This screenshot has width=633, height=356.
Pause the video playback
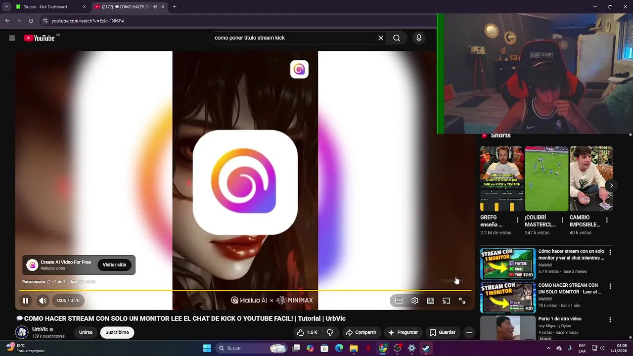point(26,301)
